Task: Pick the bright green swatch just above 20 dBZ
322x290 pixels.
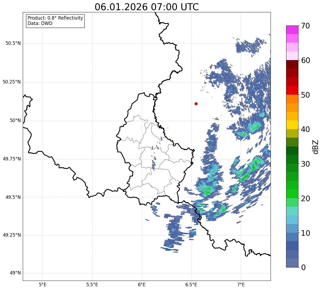Action: [292, 194]
